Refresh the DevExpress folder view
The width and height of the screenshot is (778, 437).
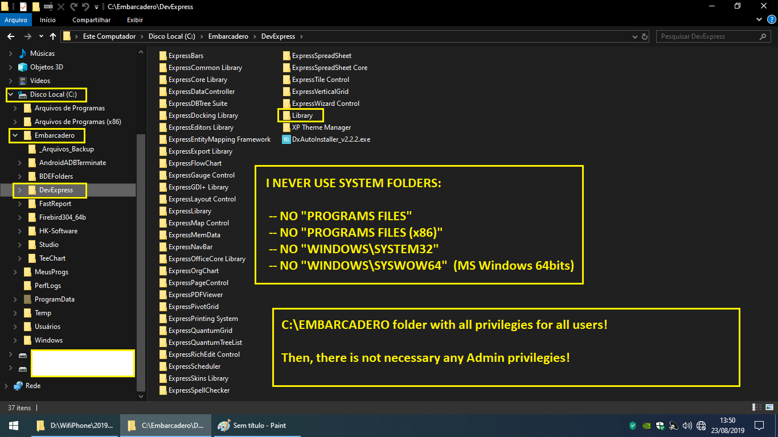pyautogui.click(x=645, y=36)
